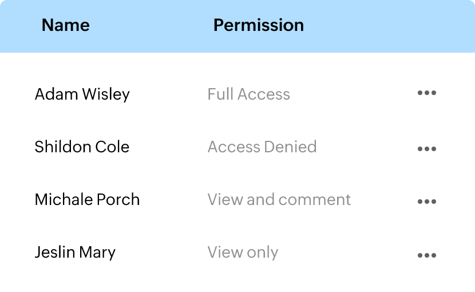Click ellipsis in View and comment row
This screenshot has height=292, width=475.
point(427,202)
